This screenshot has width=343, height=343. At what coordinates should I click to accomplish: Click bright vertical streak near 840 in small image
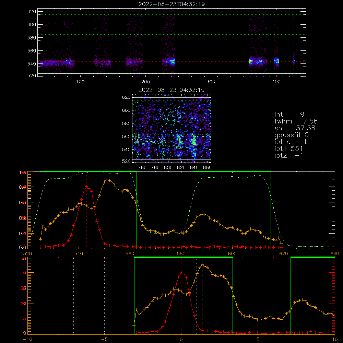coord(193,141)
